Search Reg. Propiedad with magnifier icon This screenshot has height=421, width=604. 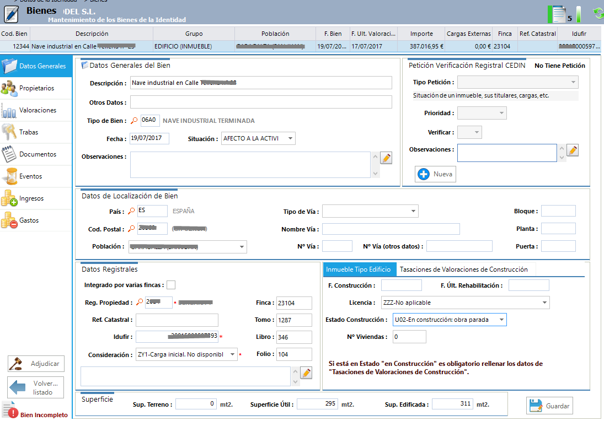point(140,302)
